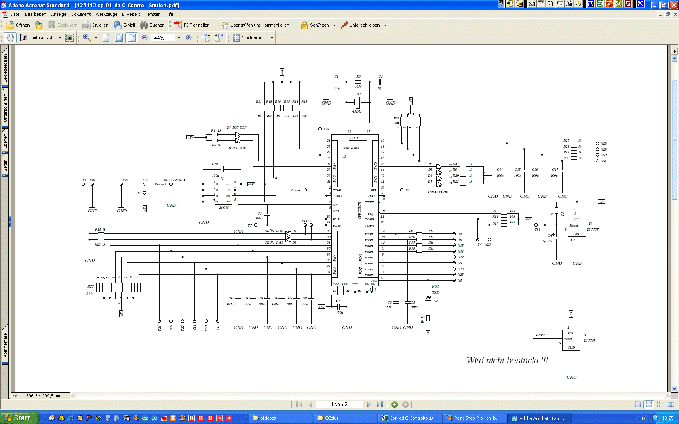Click the zoom in plus button
Image resolution: width=679 pixels, height=424 pixels.
pyautogui.click(x=188, y=38)
